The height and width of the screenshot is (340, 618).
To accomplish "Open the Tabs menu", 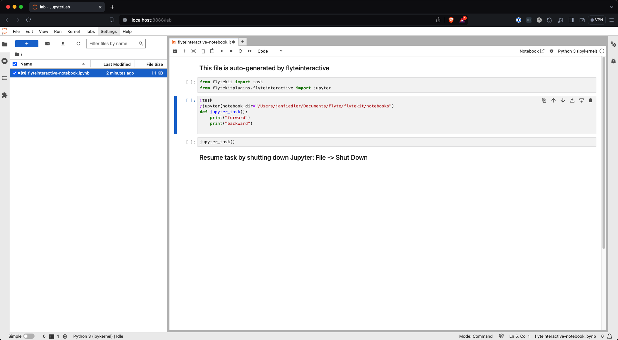I will coord(90,31).
